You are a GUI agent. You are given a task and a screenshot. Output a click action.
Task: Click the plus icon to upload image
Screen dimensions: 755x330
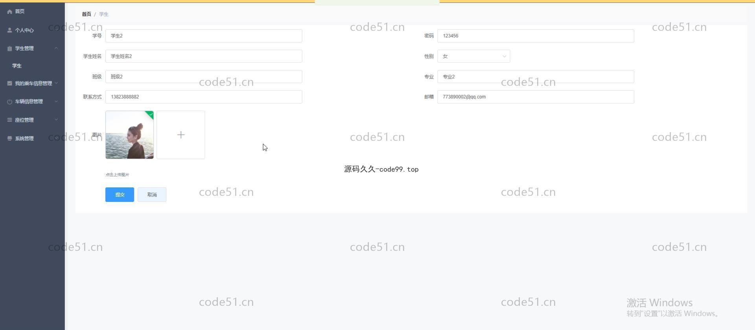click(x=181, y=135)
